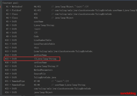Click '#5:#6' on the #22 NameAndType row
This screenshot has width=137, height=96.
(x=37, y=85)
